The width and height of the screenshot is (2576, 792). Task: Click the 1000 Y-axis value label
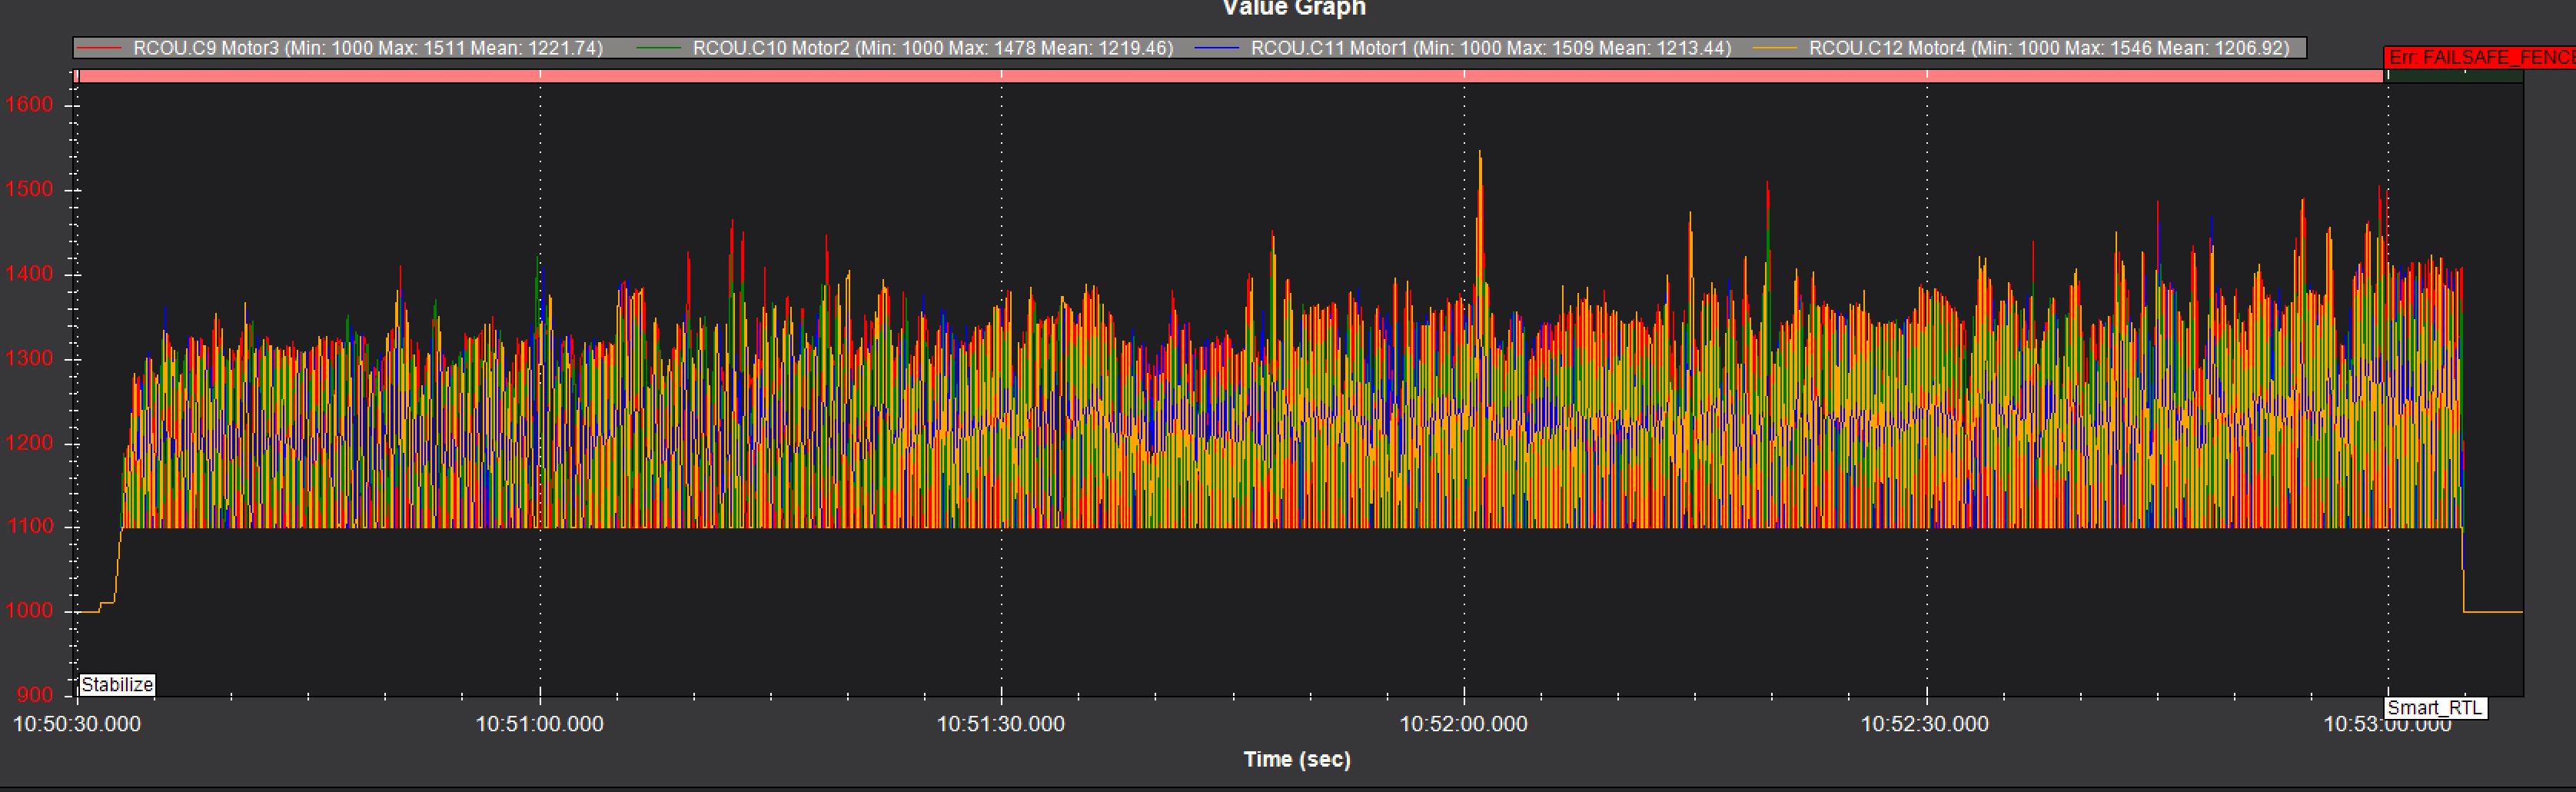click(29, 611)
